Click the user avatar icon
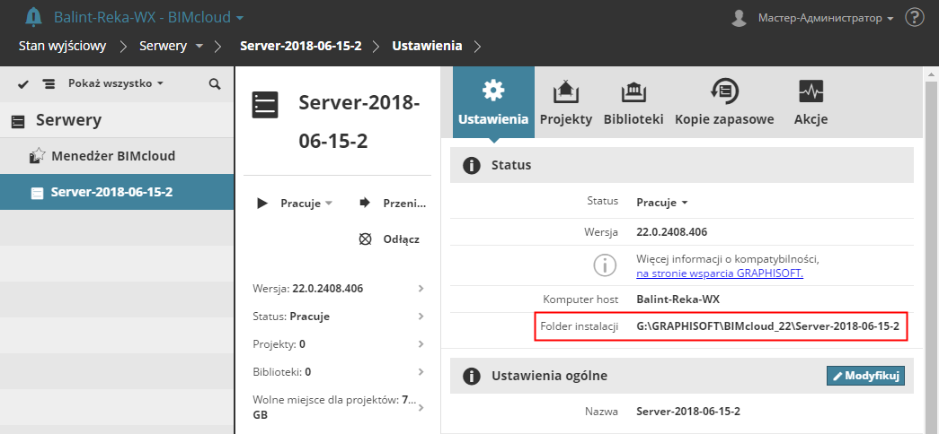Viewport: 939px width, 434px height. tap(739, 18)
